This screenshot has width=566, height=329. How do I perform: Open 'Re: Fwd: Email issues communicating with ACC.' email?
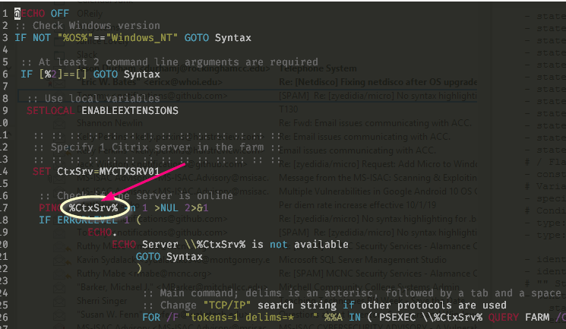(375, 123)
